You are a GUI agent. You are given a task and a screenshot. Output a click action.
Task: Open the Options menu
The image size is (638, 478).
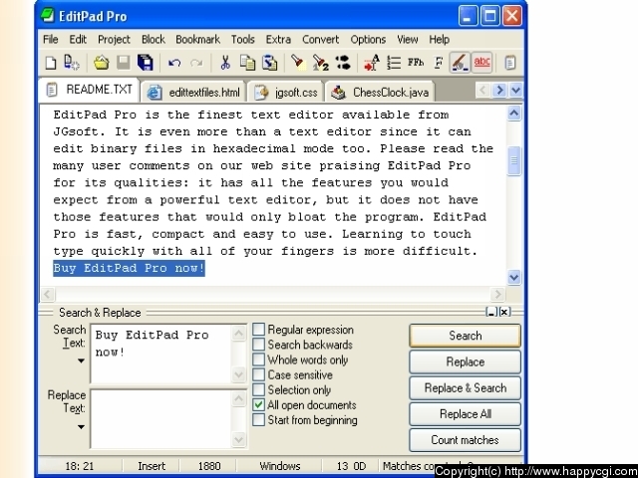(x=368, y=40)
